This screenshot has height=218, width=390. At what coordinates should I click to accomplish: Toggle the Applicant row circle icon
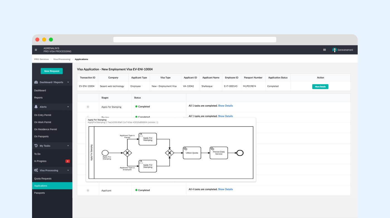coord(88,190)
